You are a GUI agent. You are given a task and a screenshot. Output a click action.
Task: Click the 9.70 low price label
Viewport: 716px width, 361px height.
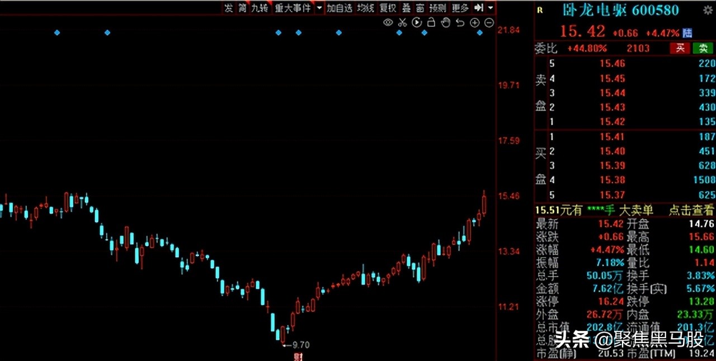(300, 345)
